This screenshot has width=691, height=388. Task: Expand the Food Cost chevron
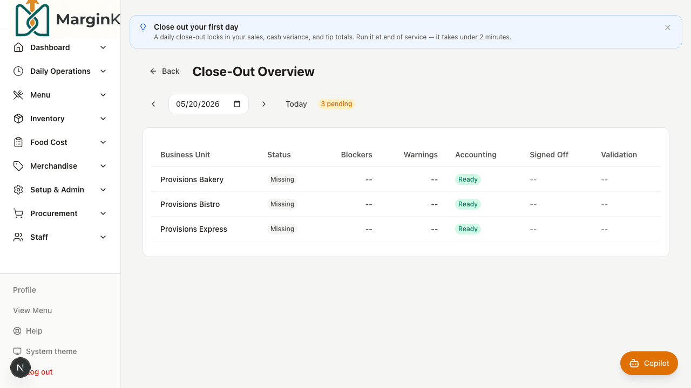[x=103, y=142]
